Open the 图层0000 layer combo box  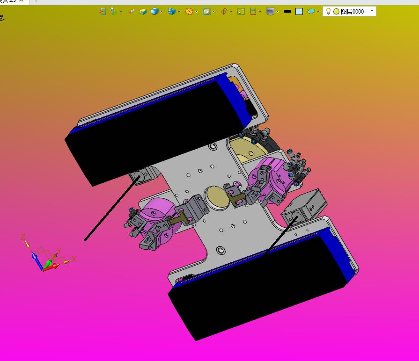(x=349, y=11)
